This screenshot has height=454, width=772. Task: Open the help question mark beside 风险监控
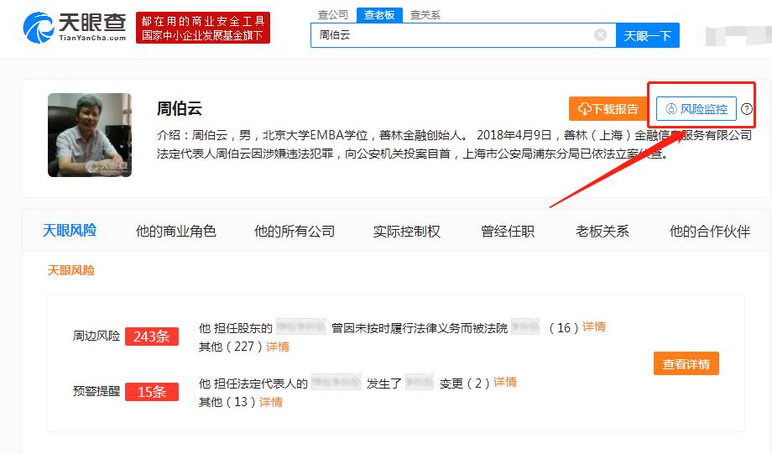(x=747, y=109)
